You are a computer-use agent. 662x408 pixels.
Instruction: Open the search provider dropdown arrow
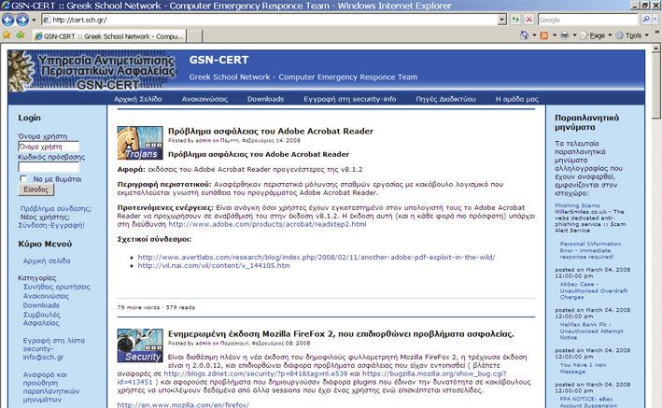coord(655,20)
